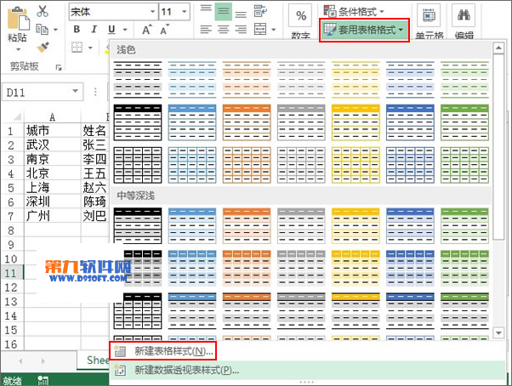This screenshot has width=512, height=386.
Task: Select cell containing 张三
Action: 94,145
